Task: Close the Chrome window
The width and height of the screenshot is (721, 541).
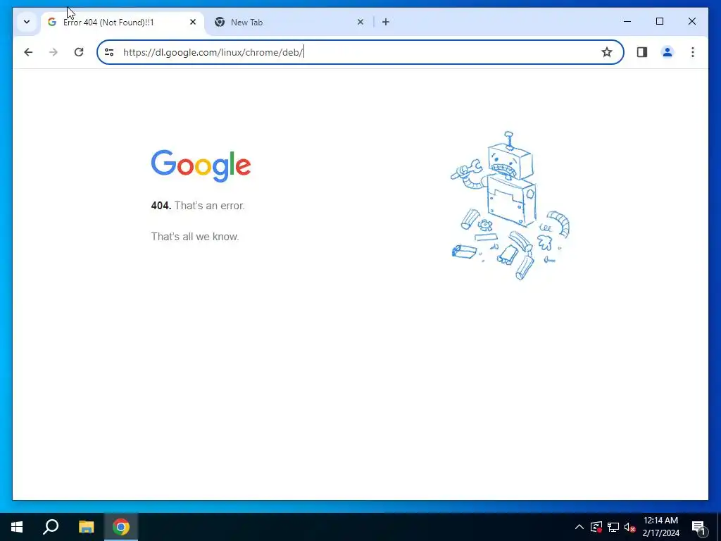Action: click(691, 21)
